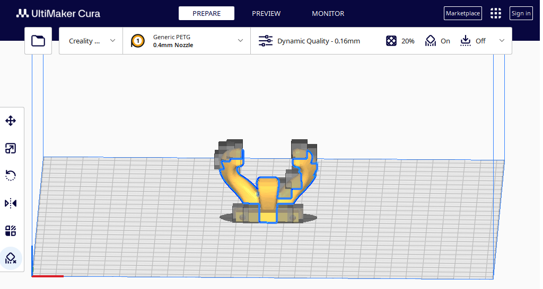Expand the Creality printer dropdown
This screenshot has width=543, height=289.
tap(91, 41)
